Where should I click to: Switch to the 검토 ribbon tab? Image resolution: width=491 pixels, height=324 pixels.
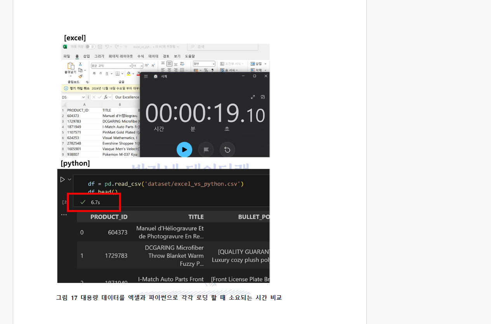(x=166, y=56)
